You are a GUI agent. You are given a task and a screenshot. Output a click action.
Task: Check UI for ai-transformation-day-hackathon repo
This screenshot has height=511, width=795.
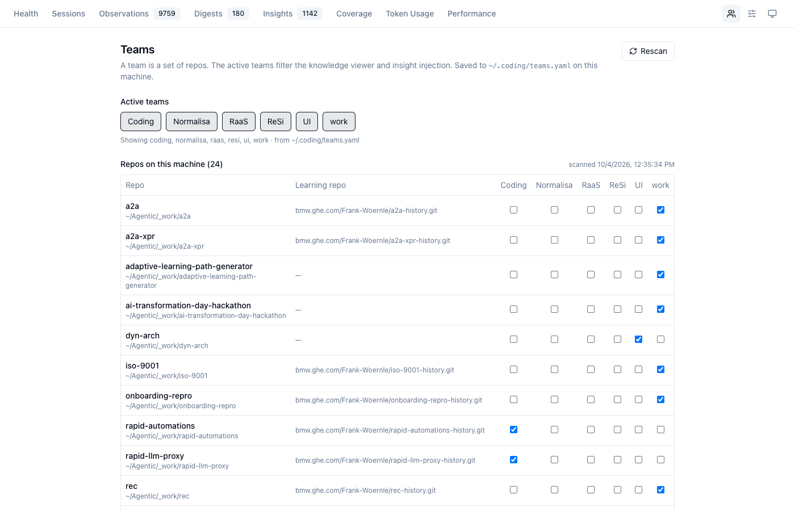pos(639,309)
